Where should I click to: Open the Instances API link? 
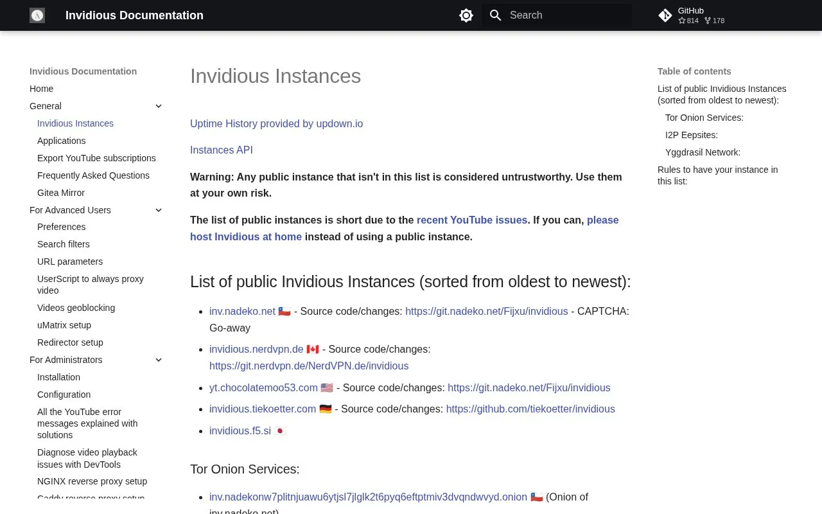pos(222,150)
